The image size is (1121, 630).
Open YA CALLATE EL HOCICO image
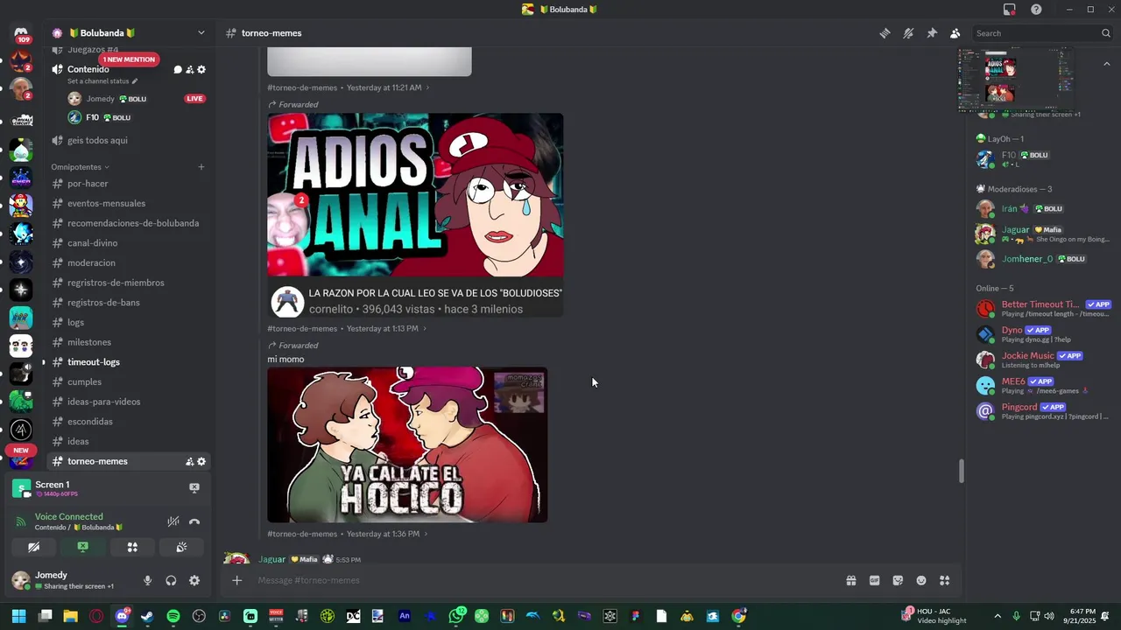pos(407,444)
